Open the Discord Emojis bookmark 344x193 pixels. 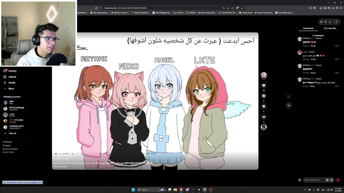point(207,13)
